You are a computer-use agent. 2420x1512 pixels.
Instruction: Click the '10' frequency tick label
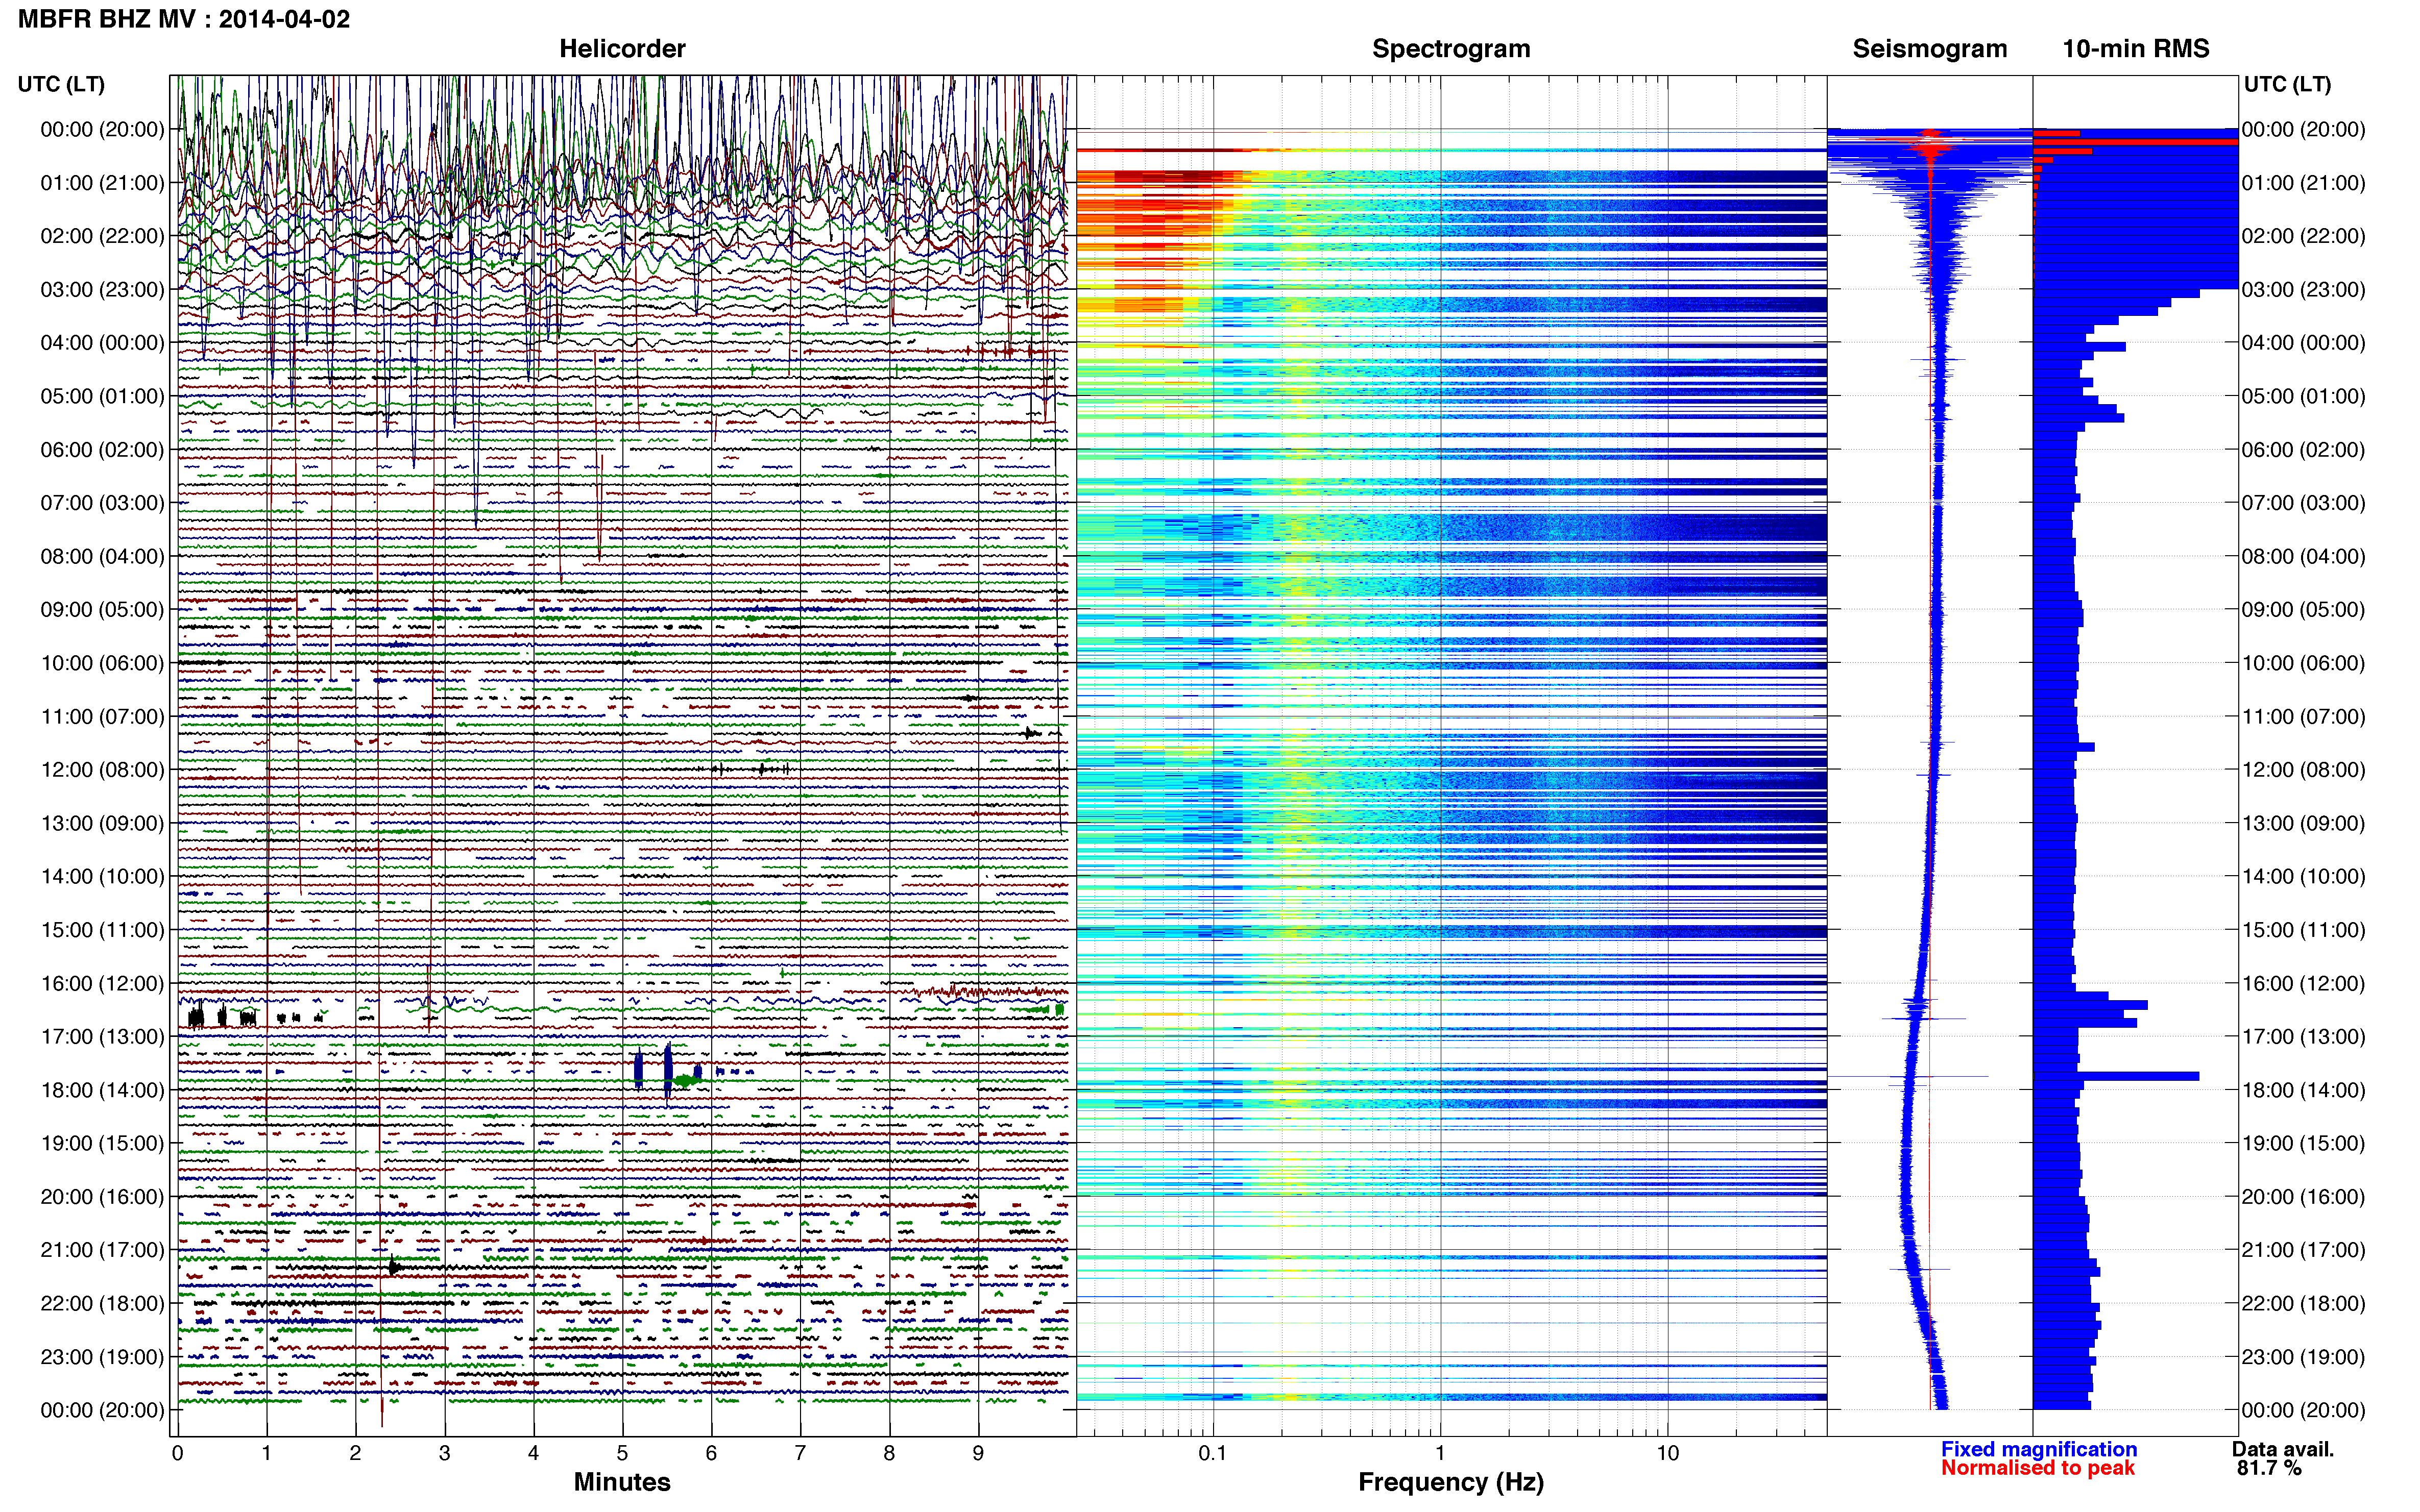[1667, 1453]
